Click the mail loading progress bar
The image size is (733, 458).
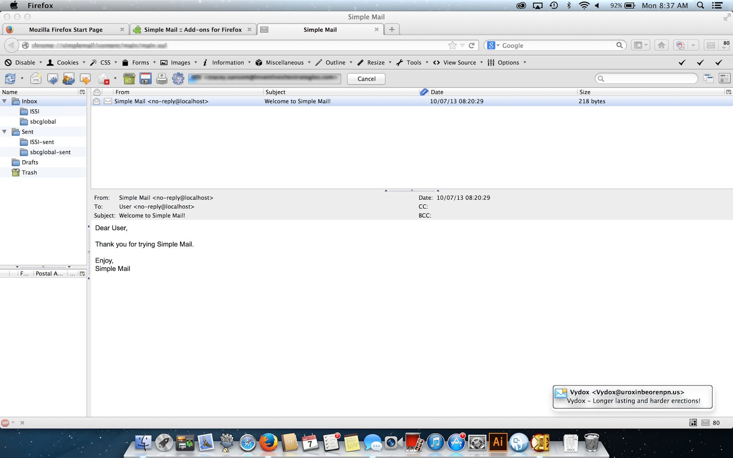tap(265, 78)
